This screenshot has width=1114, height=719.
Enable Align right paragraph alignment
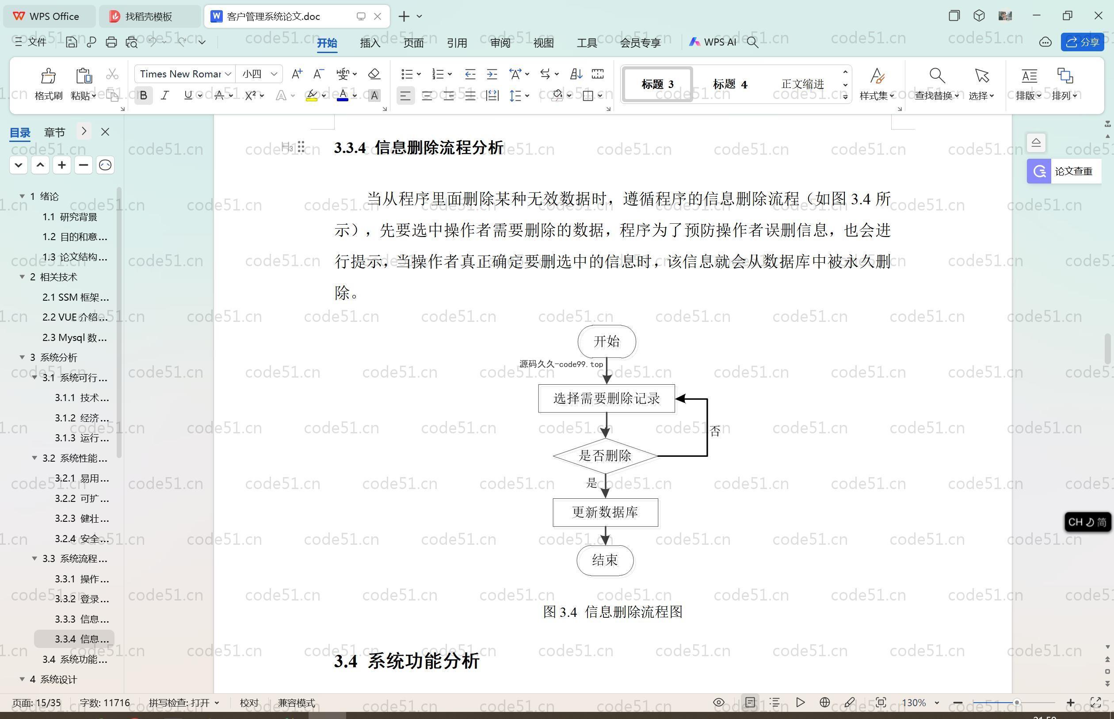[449, 96]
